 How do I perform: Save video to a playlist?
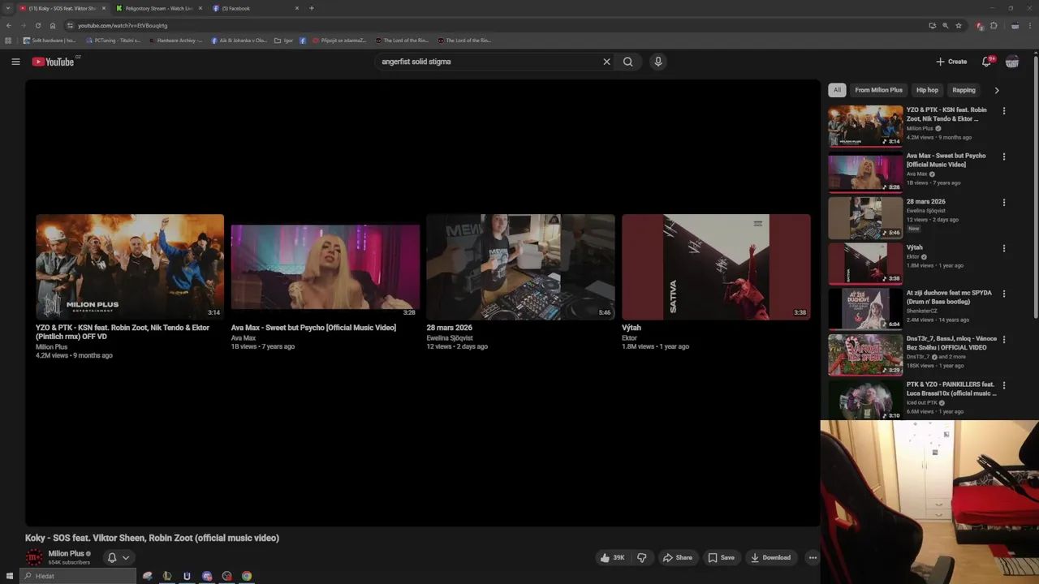[x=721, y=557]
